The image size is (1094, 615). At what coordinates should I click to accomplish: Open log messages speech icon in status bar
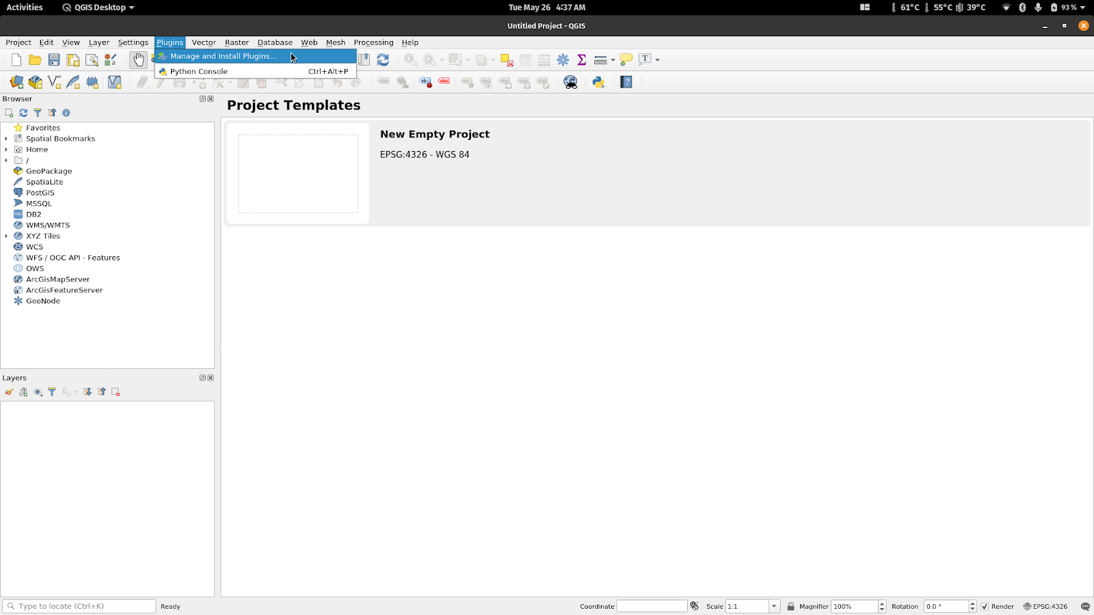[x=1085, y=607]
